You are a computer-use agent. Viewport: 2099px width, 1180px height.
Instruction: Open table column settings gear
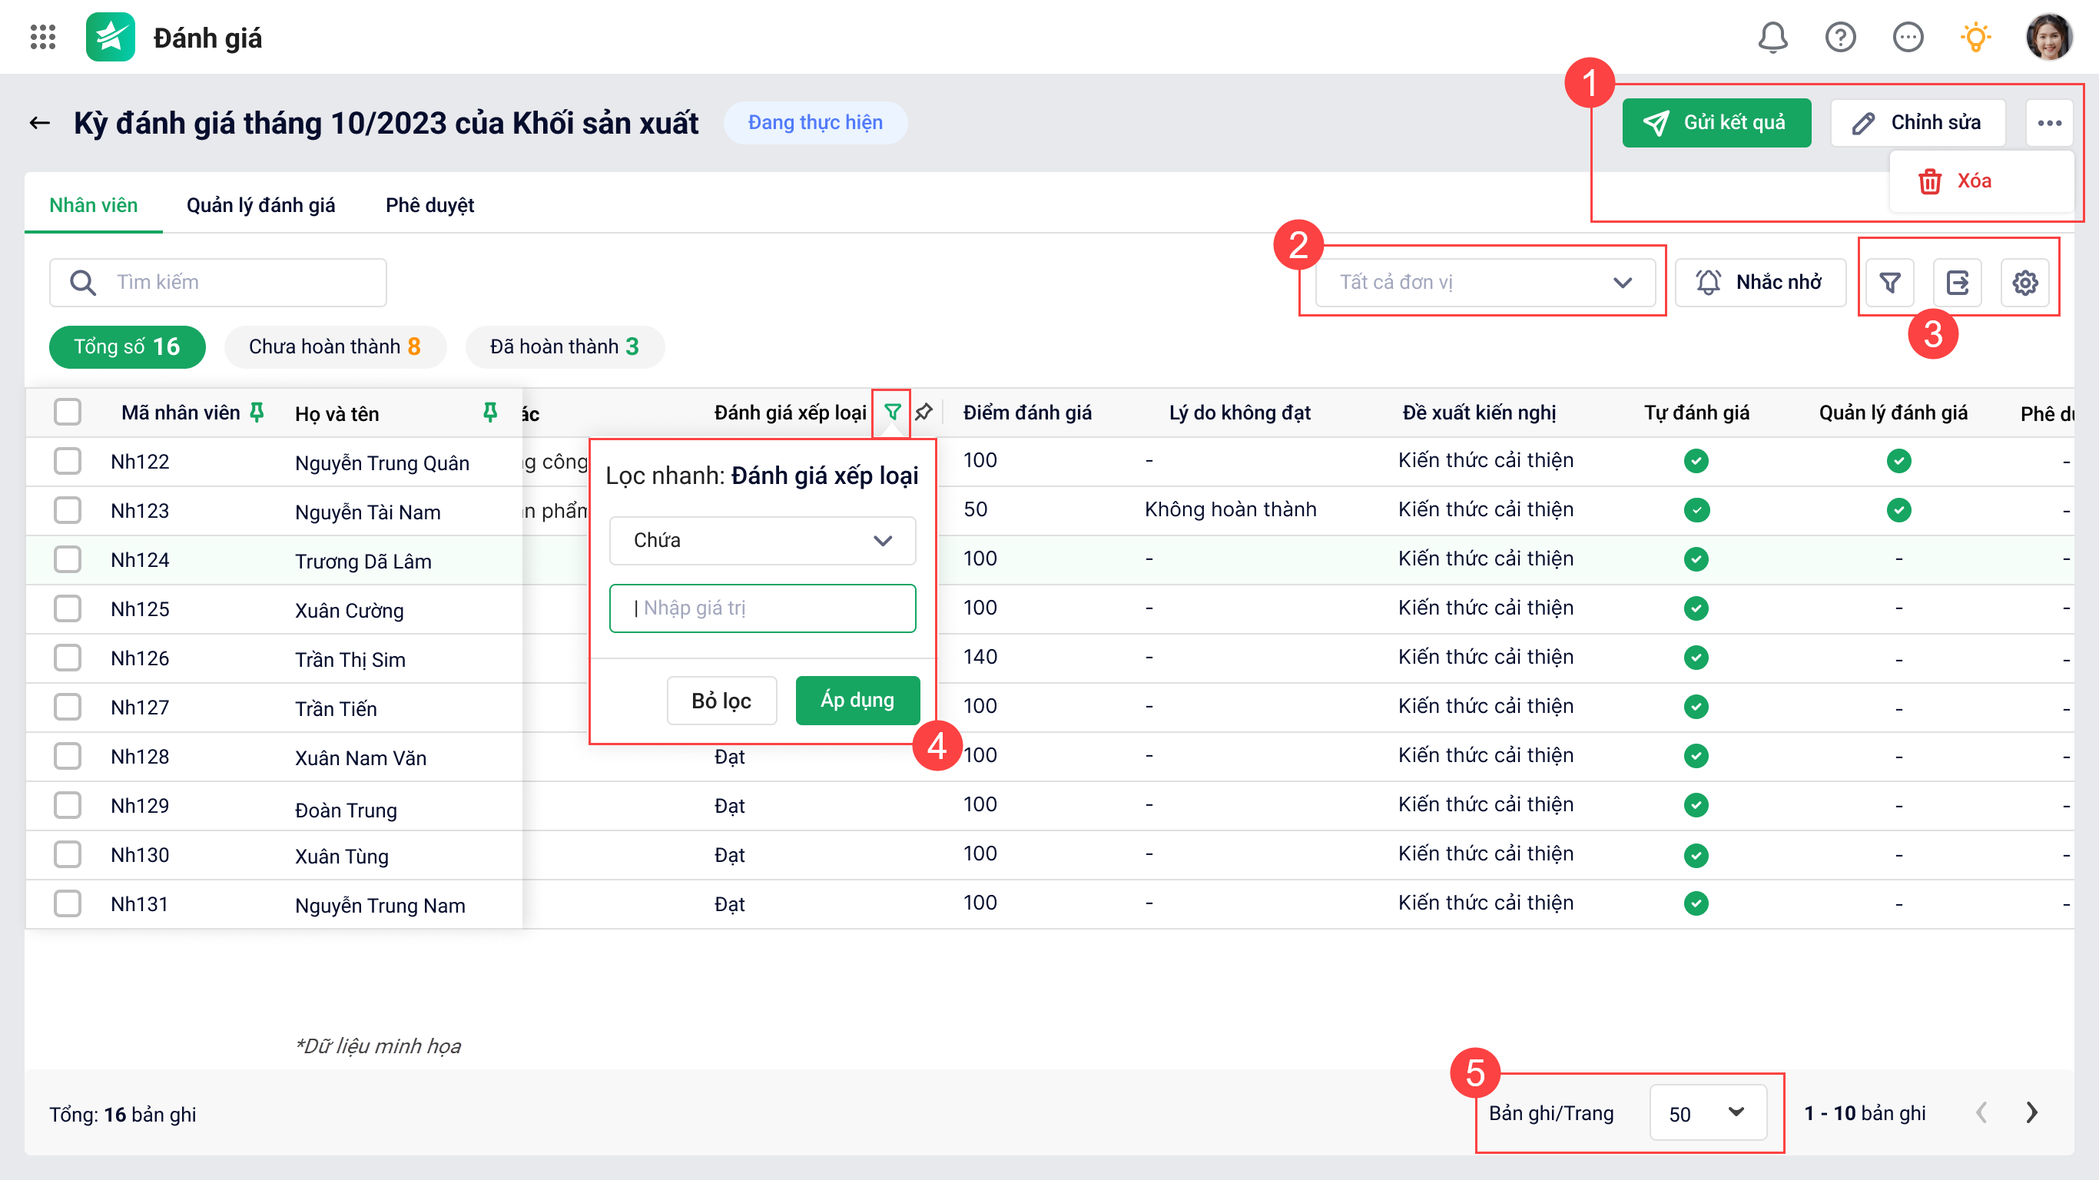click(2024, 283)
